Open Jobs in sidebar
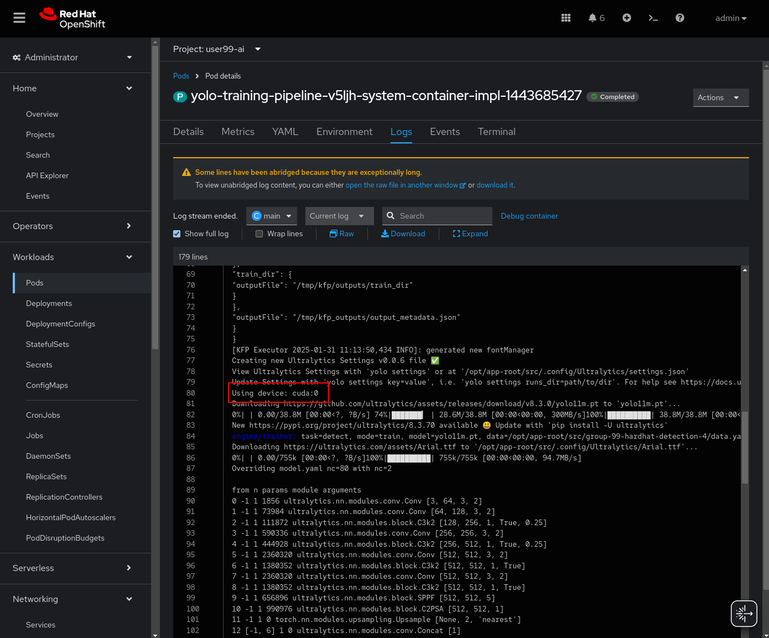 point(35,435)
